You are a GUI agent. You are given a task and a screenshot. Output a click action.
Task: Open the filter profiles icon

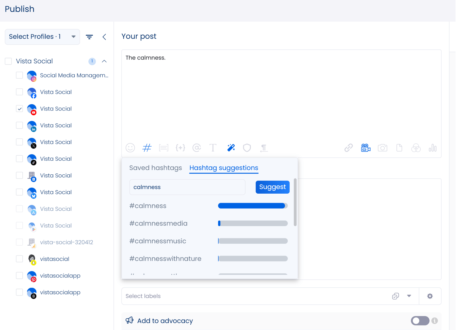(x=89, y=37)
